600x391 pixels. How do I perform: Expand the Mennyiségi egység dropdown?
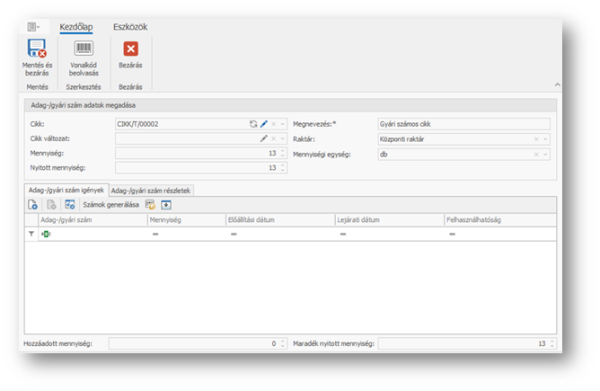545,154
